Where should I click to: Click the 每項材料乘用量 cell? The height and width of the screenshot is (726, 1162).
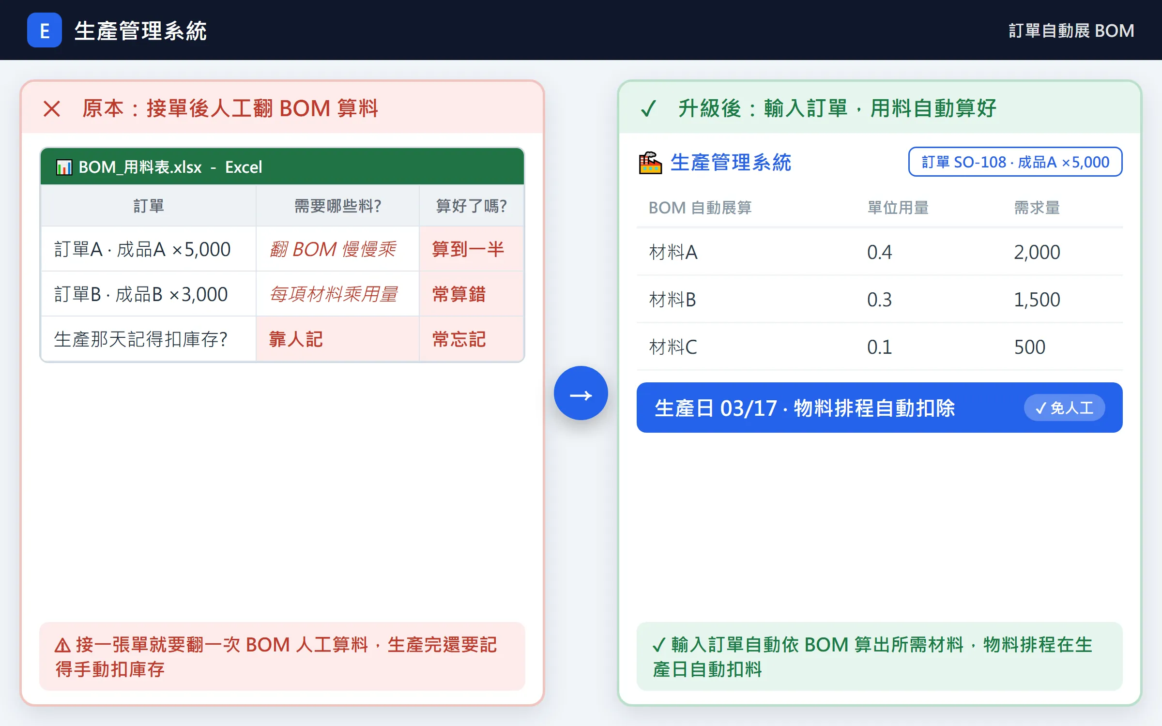click(x=337, y=294)
